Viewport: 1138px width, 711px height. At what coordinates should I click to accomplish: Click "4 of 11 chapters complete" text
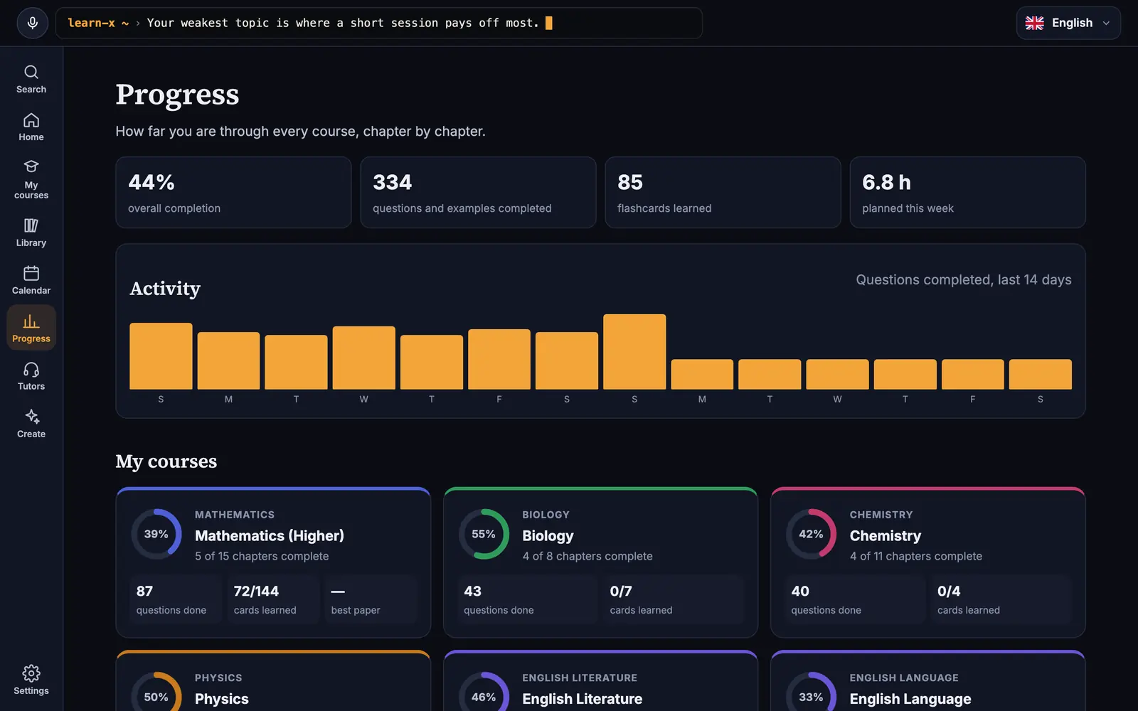[916, 556]
